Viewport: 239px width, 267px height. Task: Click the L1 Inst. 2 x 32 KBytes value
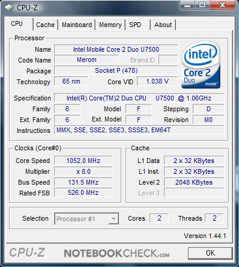pyautogui.click(x=194, y=171)
